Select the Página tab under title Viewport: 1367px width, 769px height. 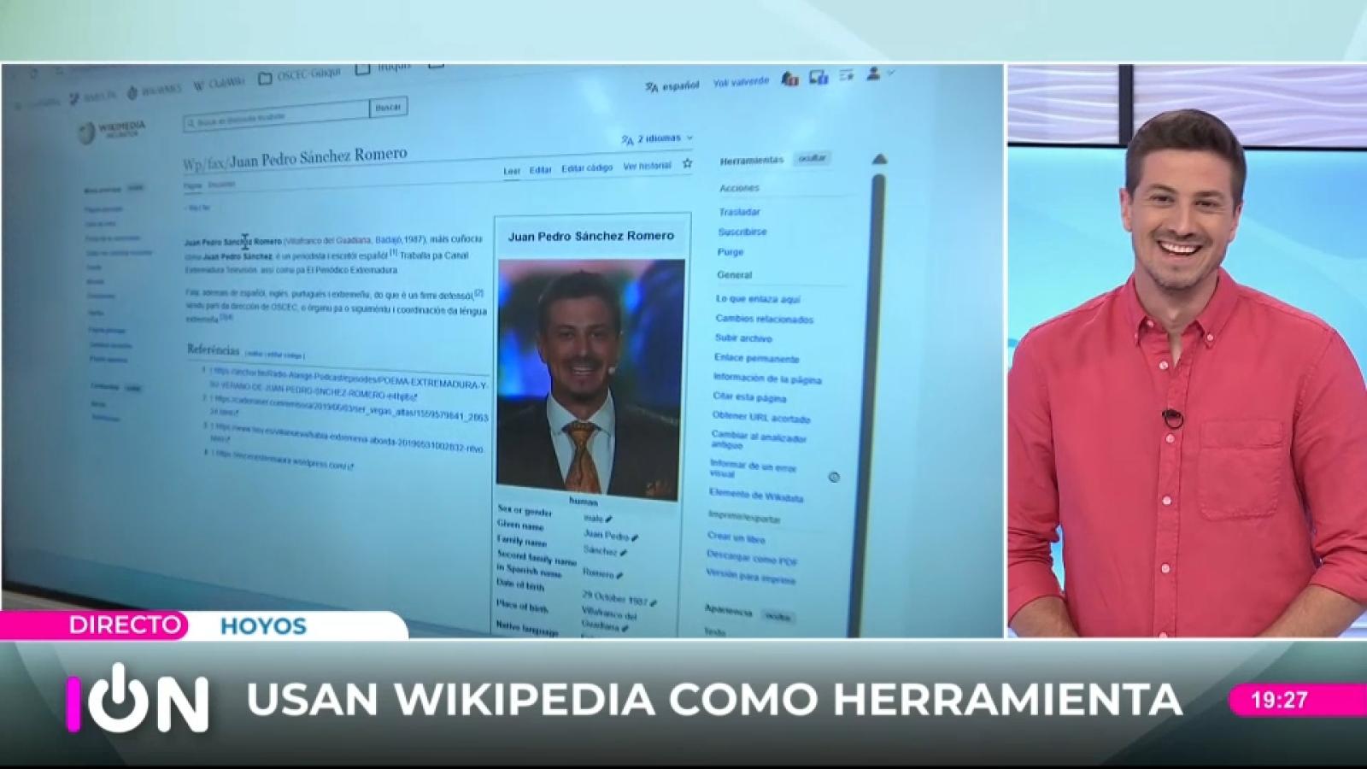tap(193, 185)
